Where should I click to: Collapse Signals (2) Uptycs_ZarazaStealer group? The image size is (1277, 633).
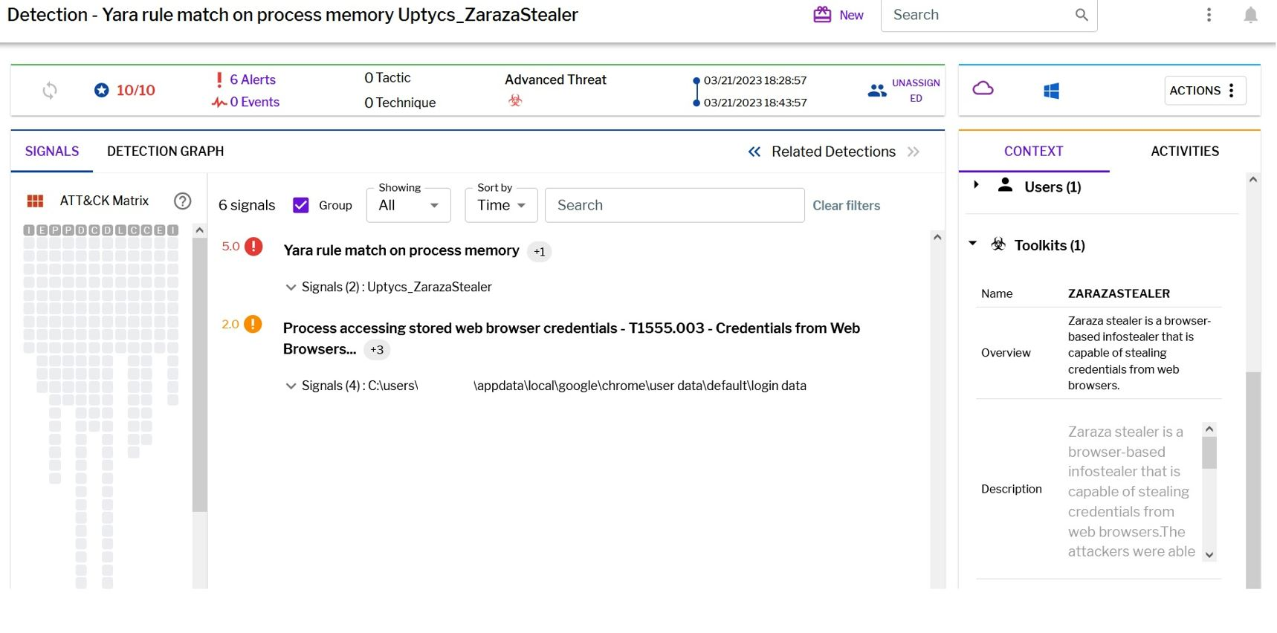(291, 288)
